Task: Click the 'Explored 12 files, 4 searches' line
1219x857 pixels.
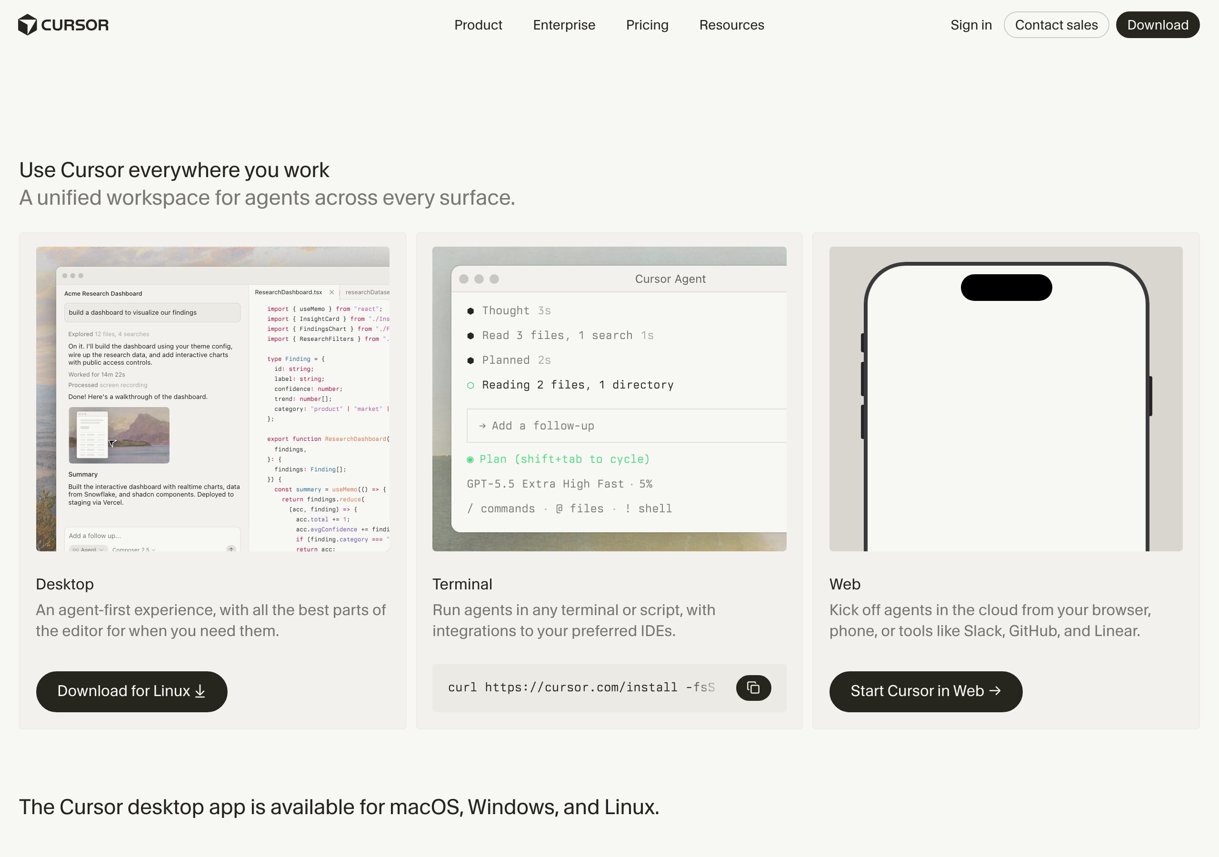Action: [109, 334]
